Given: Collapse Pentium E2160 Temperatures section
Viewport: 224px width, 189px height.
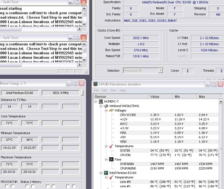Looking at the screenshot, I should [106, 177].
